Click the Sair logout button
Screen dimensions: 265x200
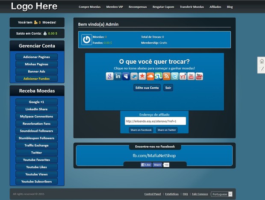tap(168, 88)
